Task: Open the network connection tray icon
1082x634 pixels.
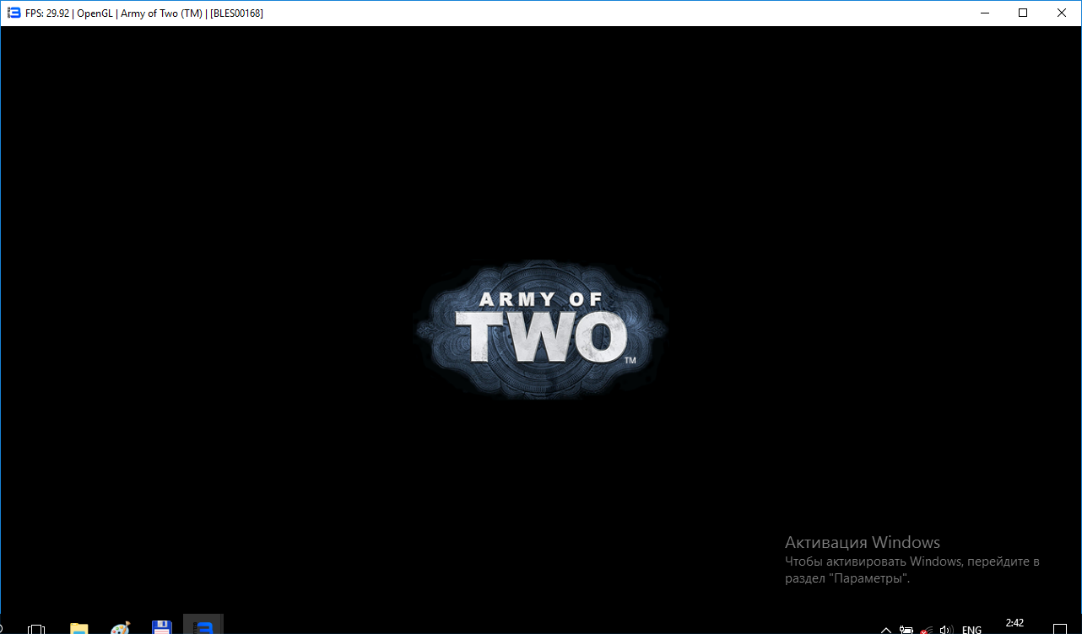Action: pos(927,629)
